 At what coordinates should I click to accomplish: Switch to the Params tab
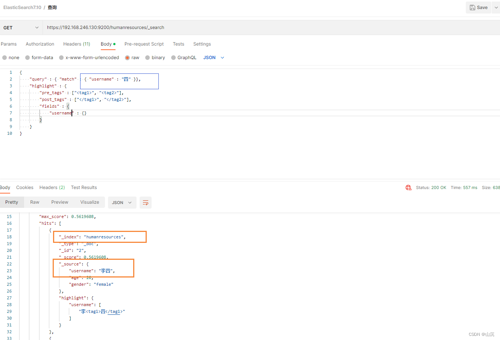[9, 44]
